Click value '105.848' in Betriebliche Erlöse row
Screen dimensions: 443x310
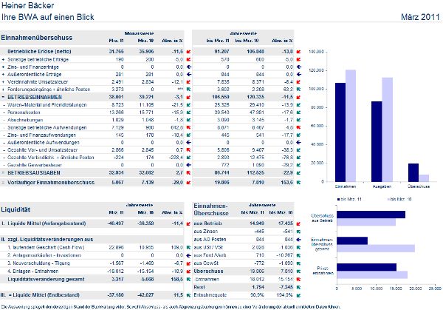pos(255,52)
